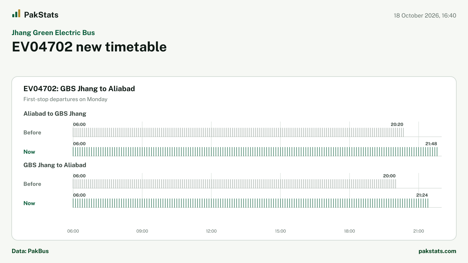Screen dimensions: 468x263
Task: Click the 12:00 axis tick label
Action: pos(211,231)
